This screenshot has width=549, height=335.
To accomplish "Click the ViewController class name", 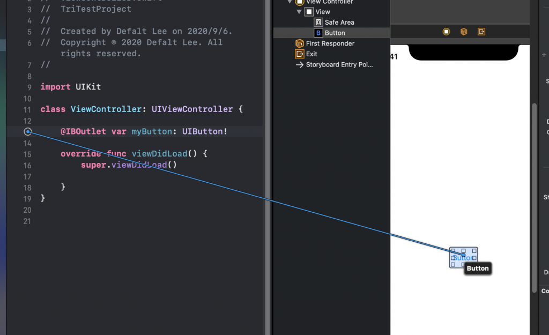I will pyautogui.click(x=106, y=109).
